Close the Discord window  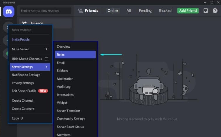click(218, 2)
